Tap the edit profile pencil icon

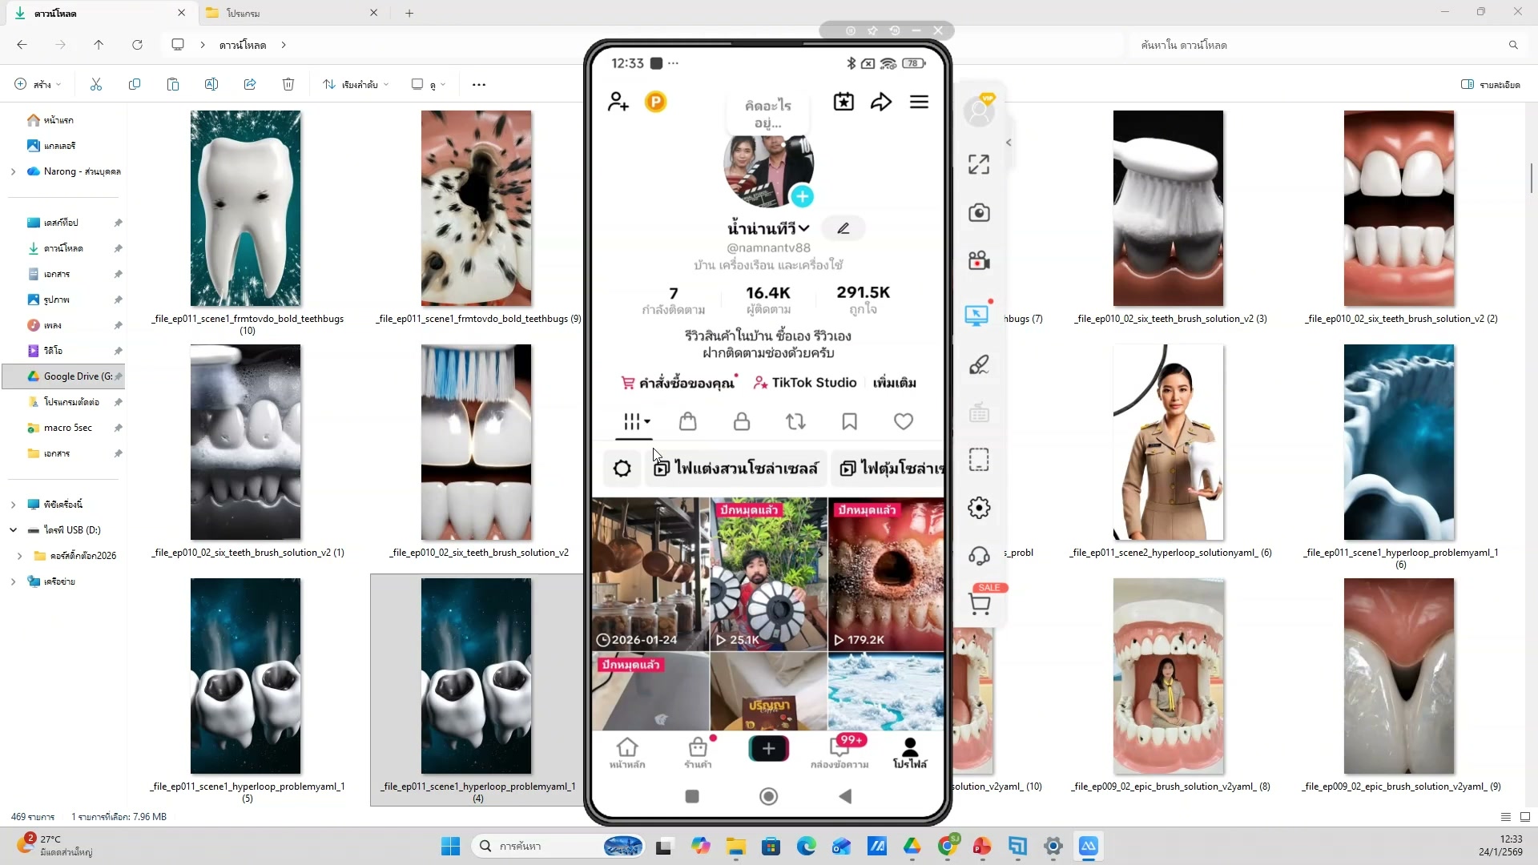point(843,228)
